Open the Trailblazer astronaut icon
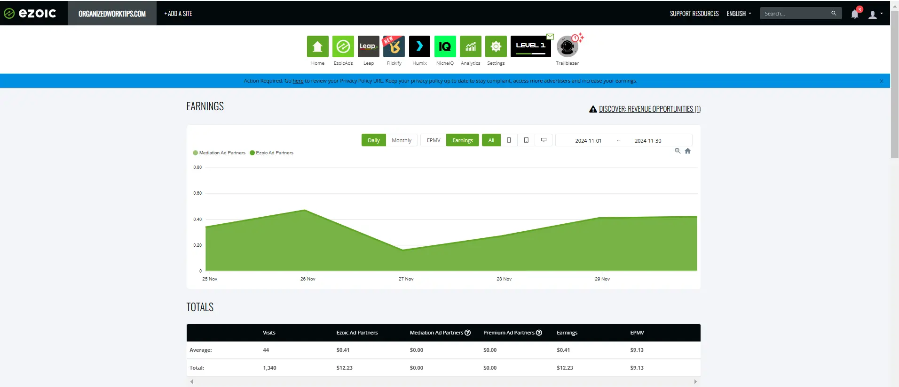 [x=567, y=46]
